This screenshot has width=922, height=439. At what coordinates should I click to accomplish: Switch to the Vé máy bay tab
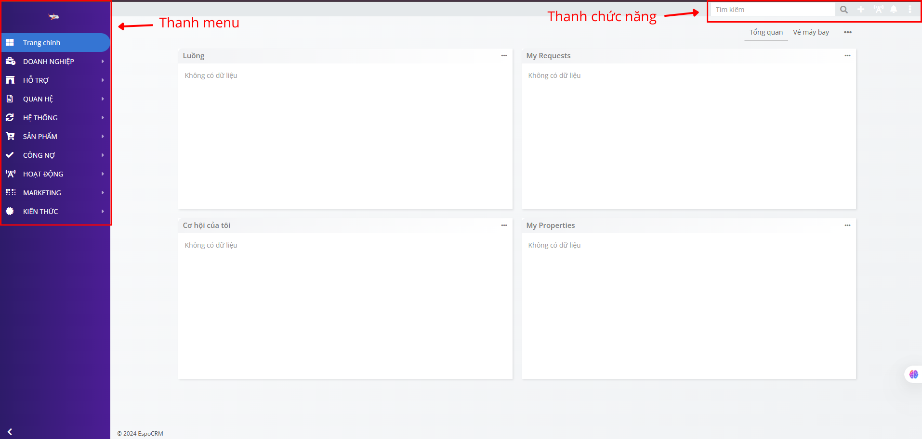(x=811, y=32)
